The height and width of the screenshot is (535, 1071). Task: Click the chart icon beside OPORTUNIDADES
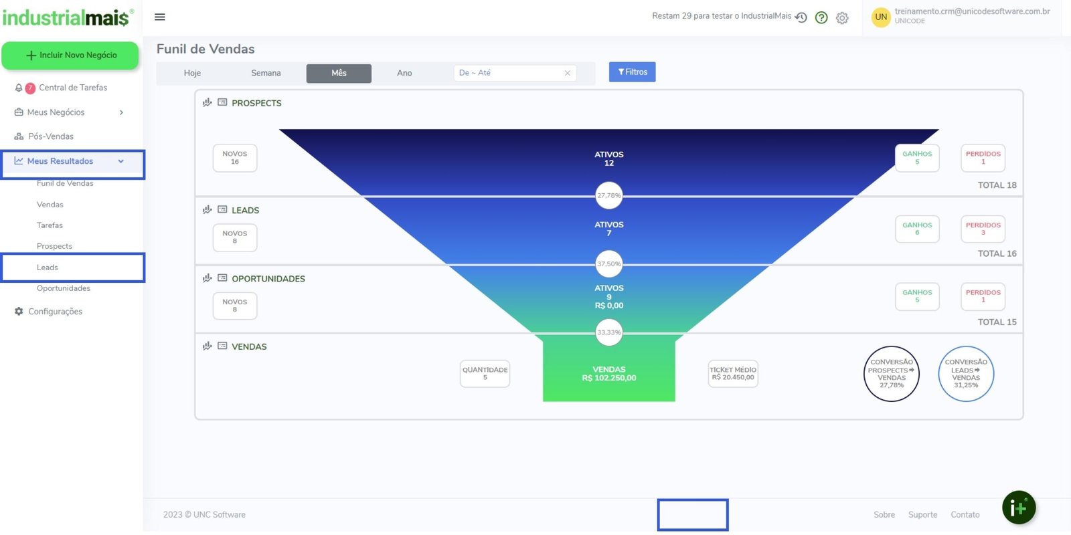(208, 278)
